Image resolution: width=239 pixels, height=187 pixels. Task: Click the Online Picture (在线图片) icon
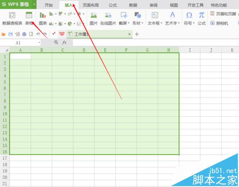tap(108, 15)
